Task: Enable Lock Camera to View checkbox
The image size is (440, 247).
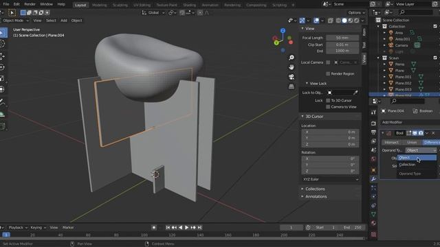Action: coord(328,107)
